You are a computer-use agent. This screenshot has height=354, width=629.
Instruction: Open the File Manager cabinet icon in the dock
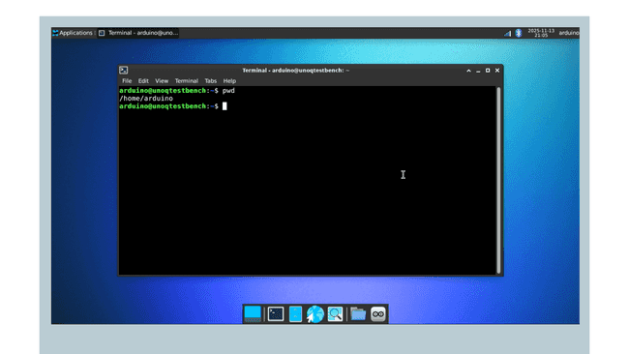tap(295, 314)
